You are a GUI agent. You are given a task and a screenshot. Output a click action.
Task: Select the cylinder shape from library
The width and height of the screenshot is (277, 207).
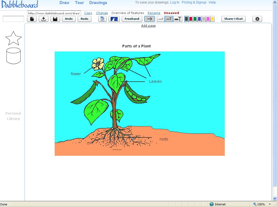[x=13, y=56]
